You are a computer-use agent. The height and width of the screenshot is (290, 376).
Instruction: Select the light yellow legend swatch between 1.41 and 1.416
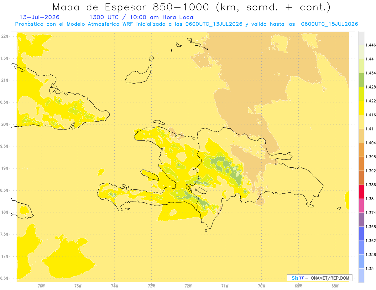pos(361,122)
